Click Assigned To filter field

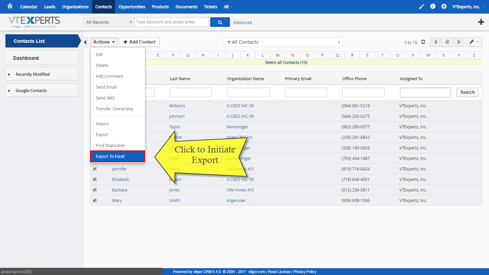pos(425,92)
